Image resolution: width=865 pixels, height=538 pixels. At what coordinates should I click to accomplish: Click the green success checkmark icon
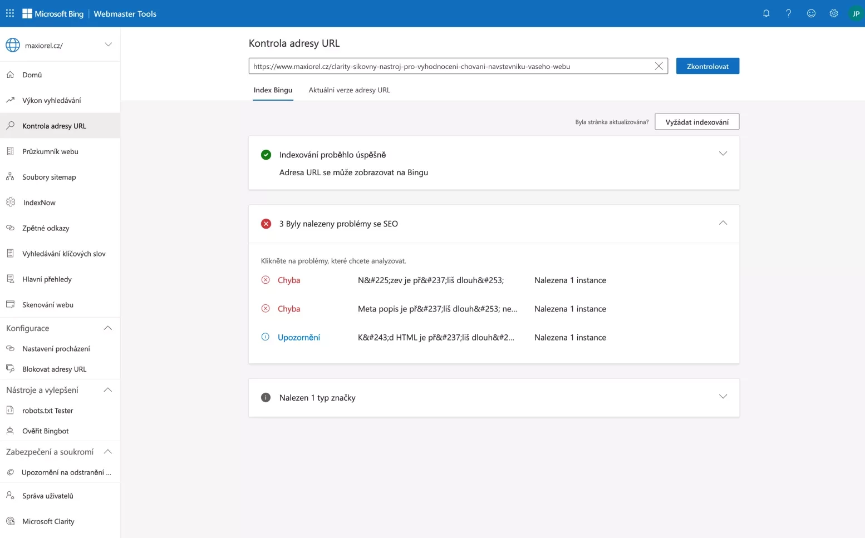tap(266, 155)
